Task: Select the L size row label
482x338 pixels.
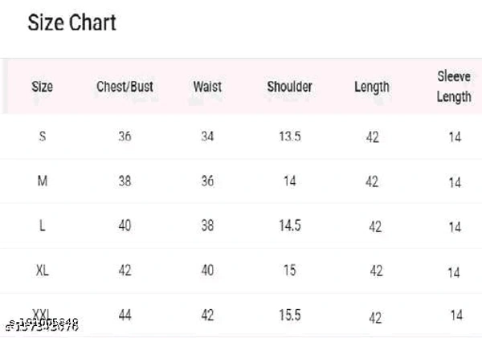Action: click(x=43, y=226)
